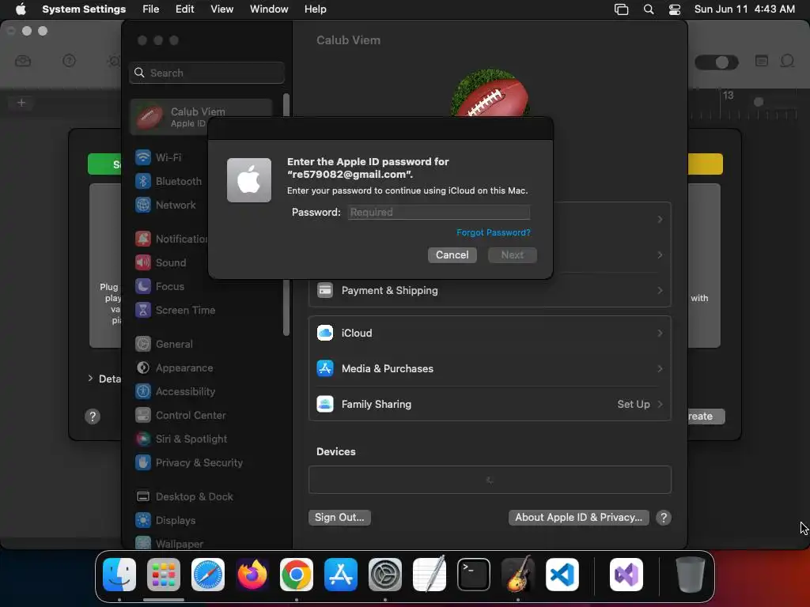Screen dimensions: 810x607
Task: Click help button beside About Apple ID
Action: pyautogui.click(x=664, y=518)
